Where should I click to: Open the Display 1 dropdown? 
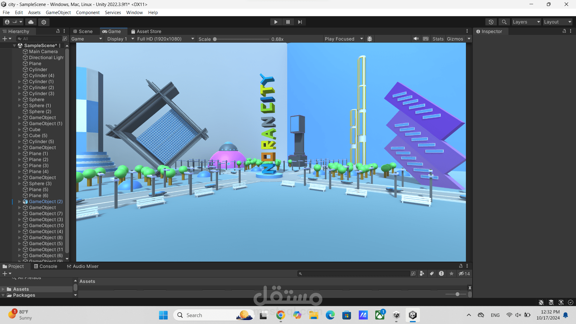121,39
